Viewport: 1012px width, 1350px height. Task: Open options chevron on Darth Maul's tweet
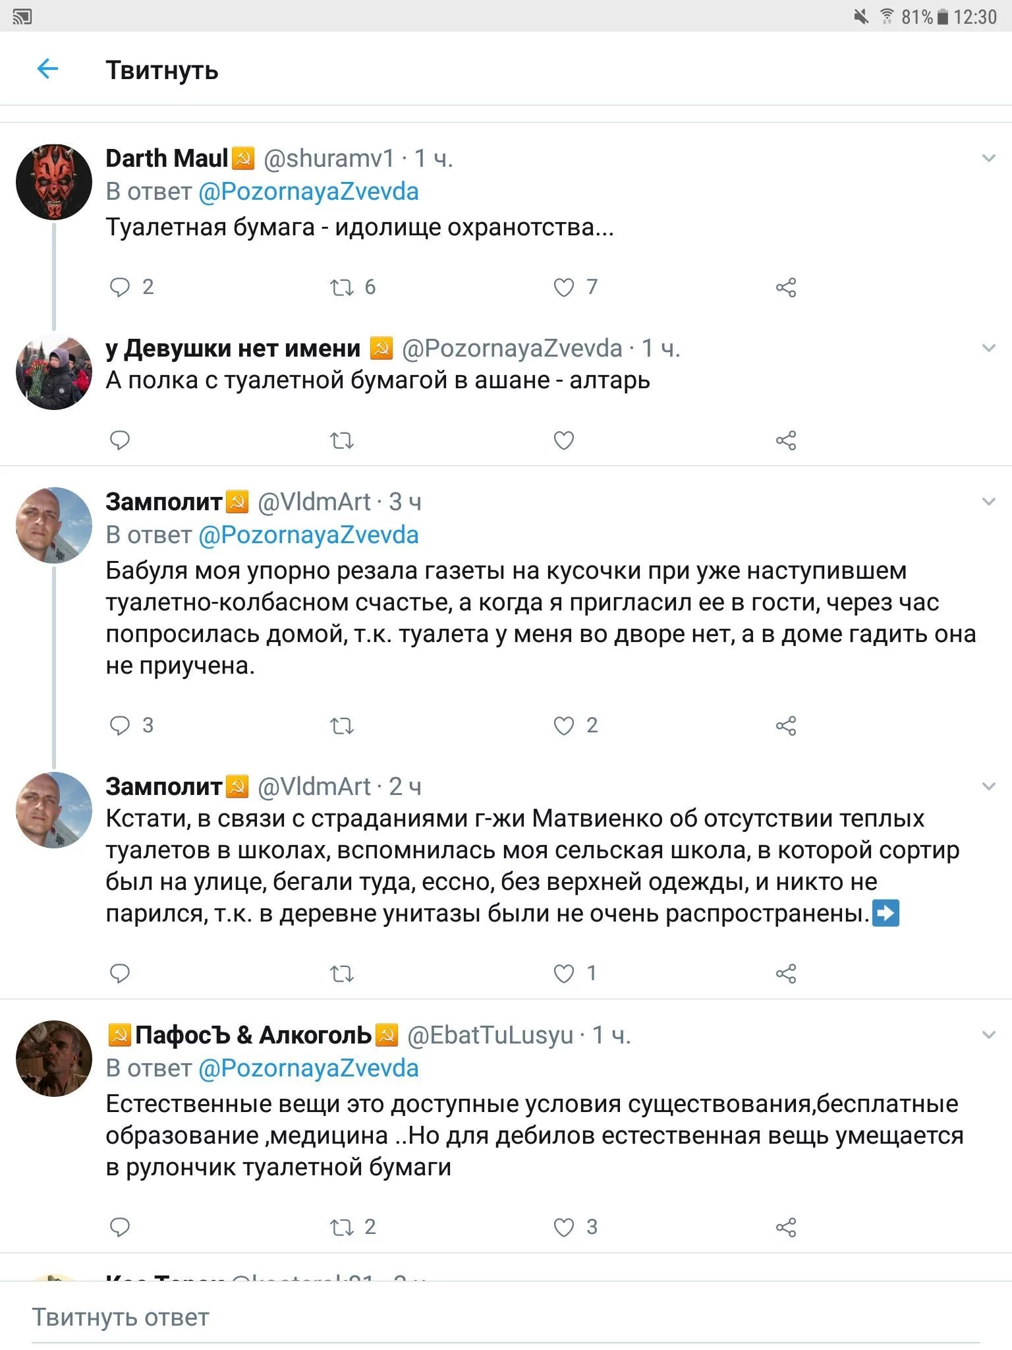pos(988,158)
